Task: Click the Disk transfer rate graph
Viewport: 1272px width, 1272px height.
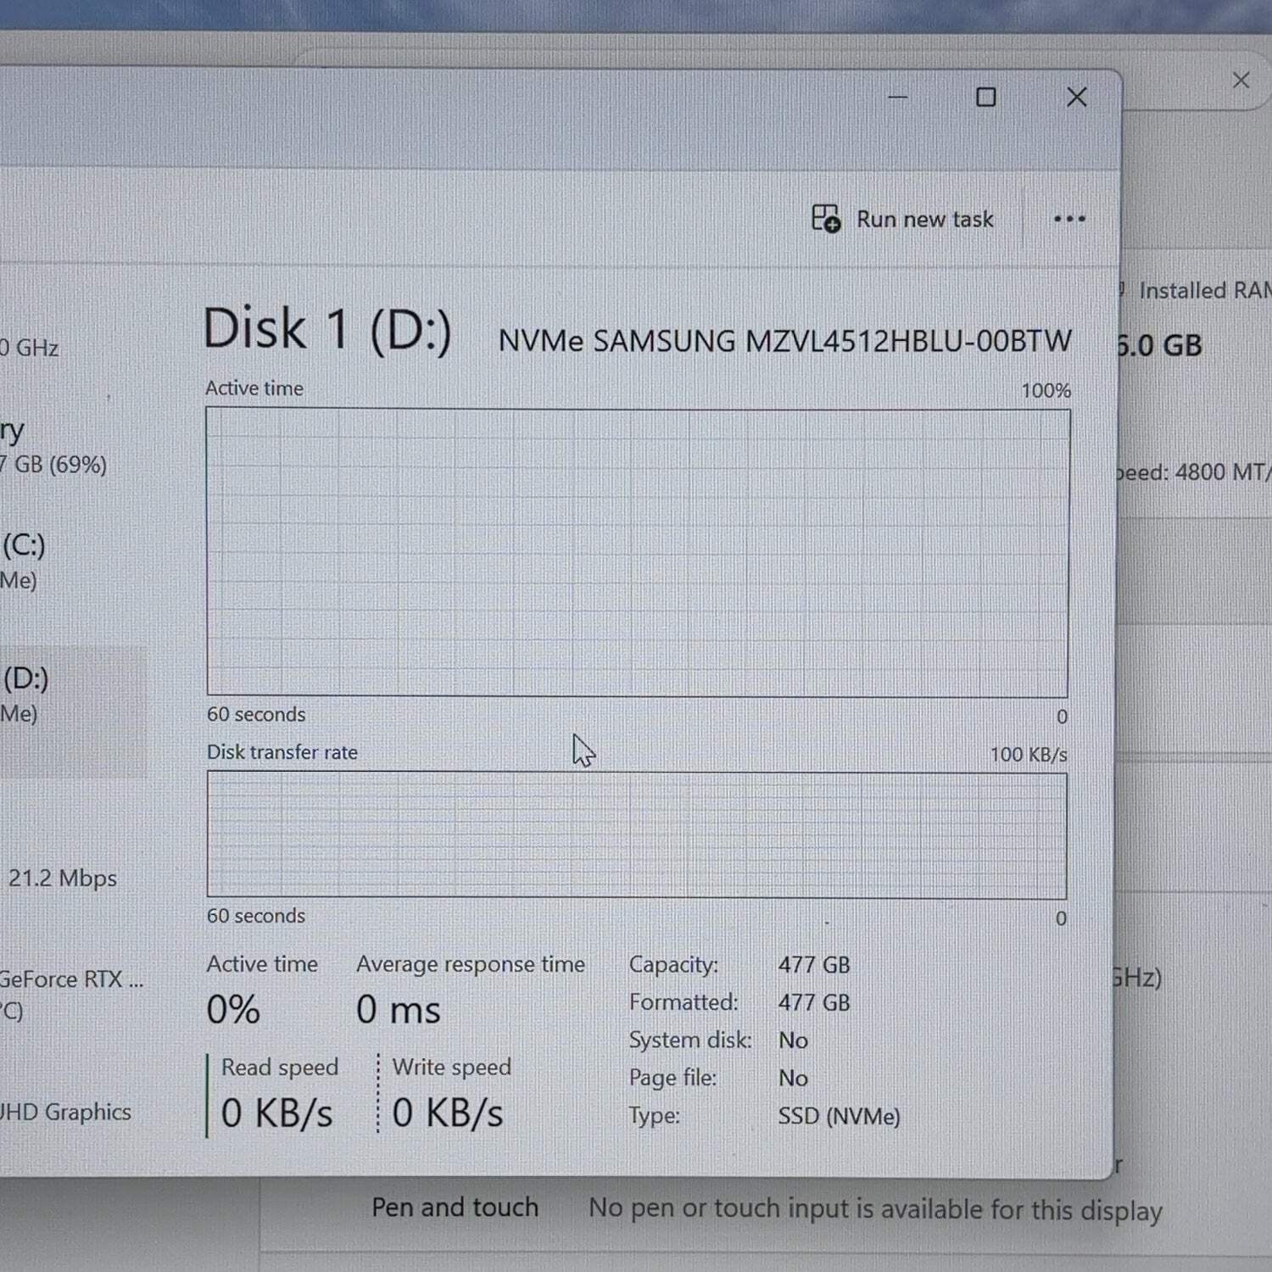Action: point(637,835)
